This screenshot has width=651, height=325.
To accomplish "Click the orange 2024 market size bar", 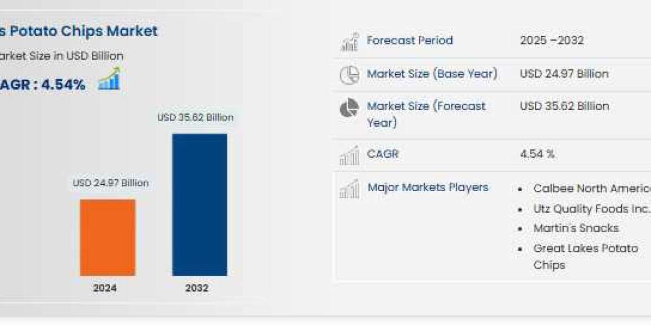I will tap(107, 239).
